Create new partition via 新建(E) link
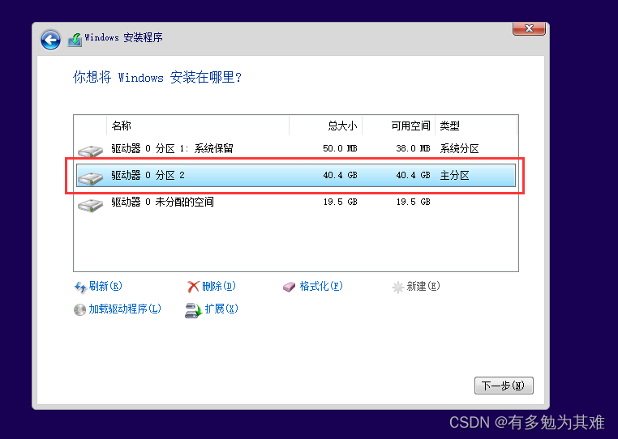Screen dimensions: 618x439 [x=423, y=286]
